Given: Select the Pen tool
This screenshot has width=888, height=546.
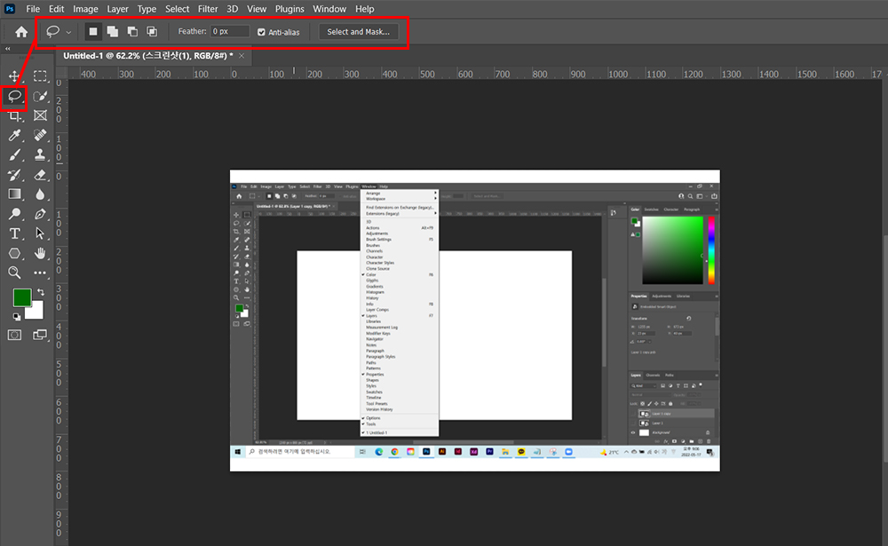Looking at the screenshot, I should pyautogui.click(x=40, y=214).
